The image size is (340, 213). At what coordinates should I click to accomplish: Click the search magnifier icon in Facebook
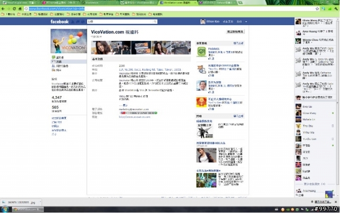(155, 21)
